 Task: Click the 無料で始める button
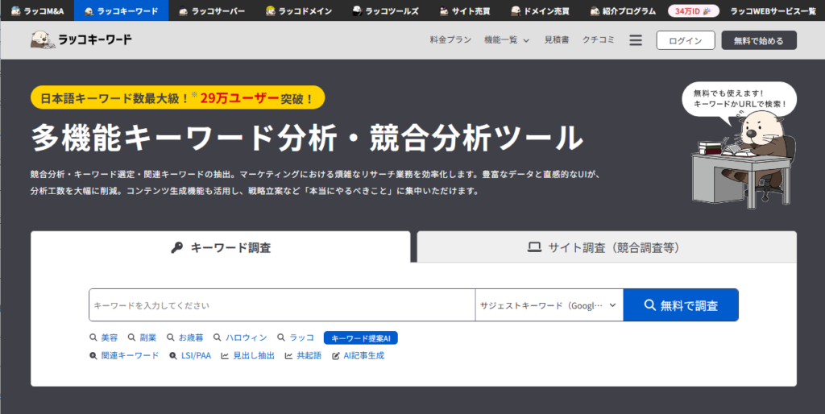tap(758, 40)
